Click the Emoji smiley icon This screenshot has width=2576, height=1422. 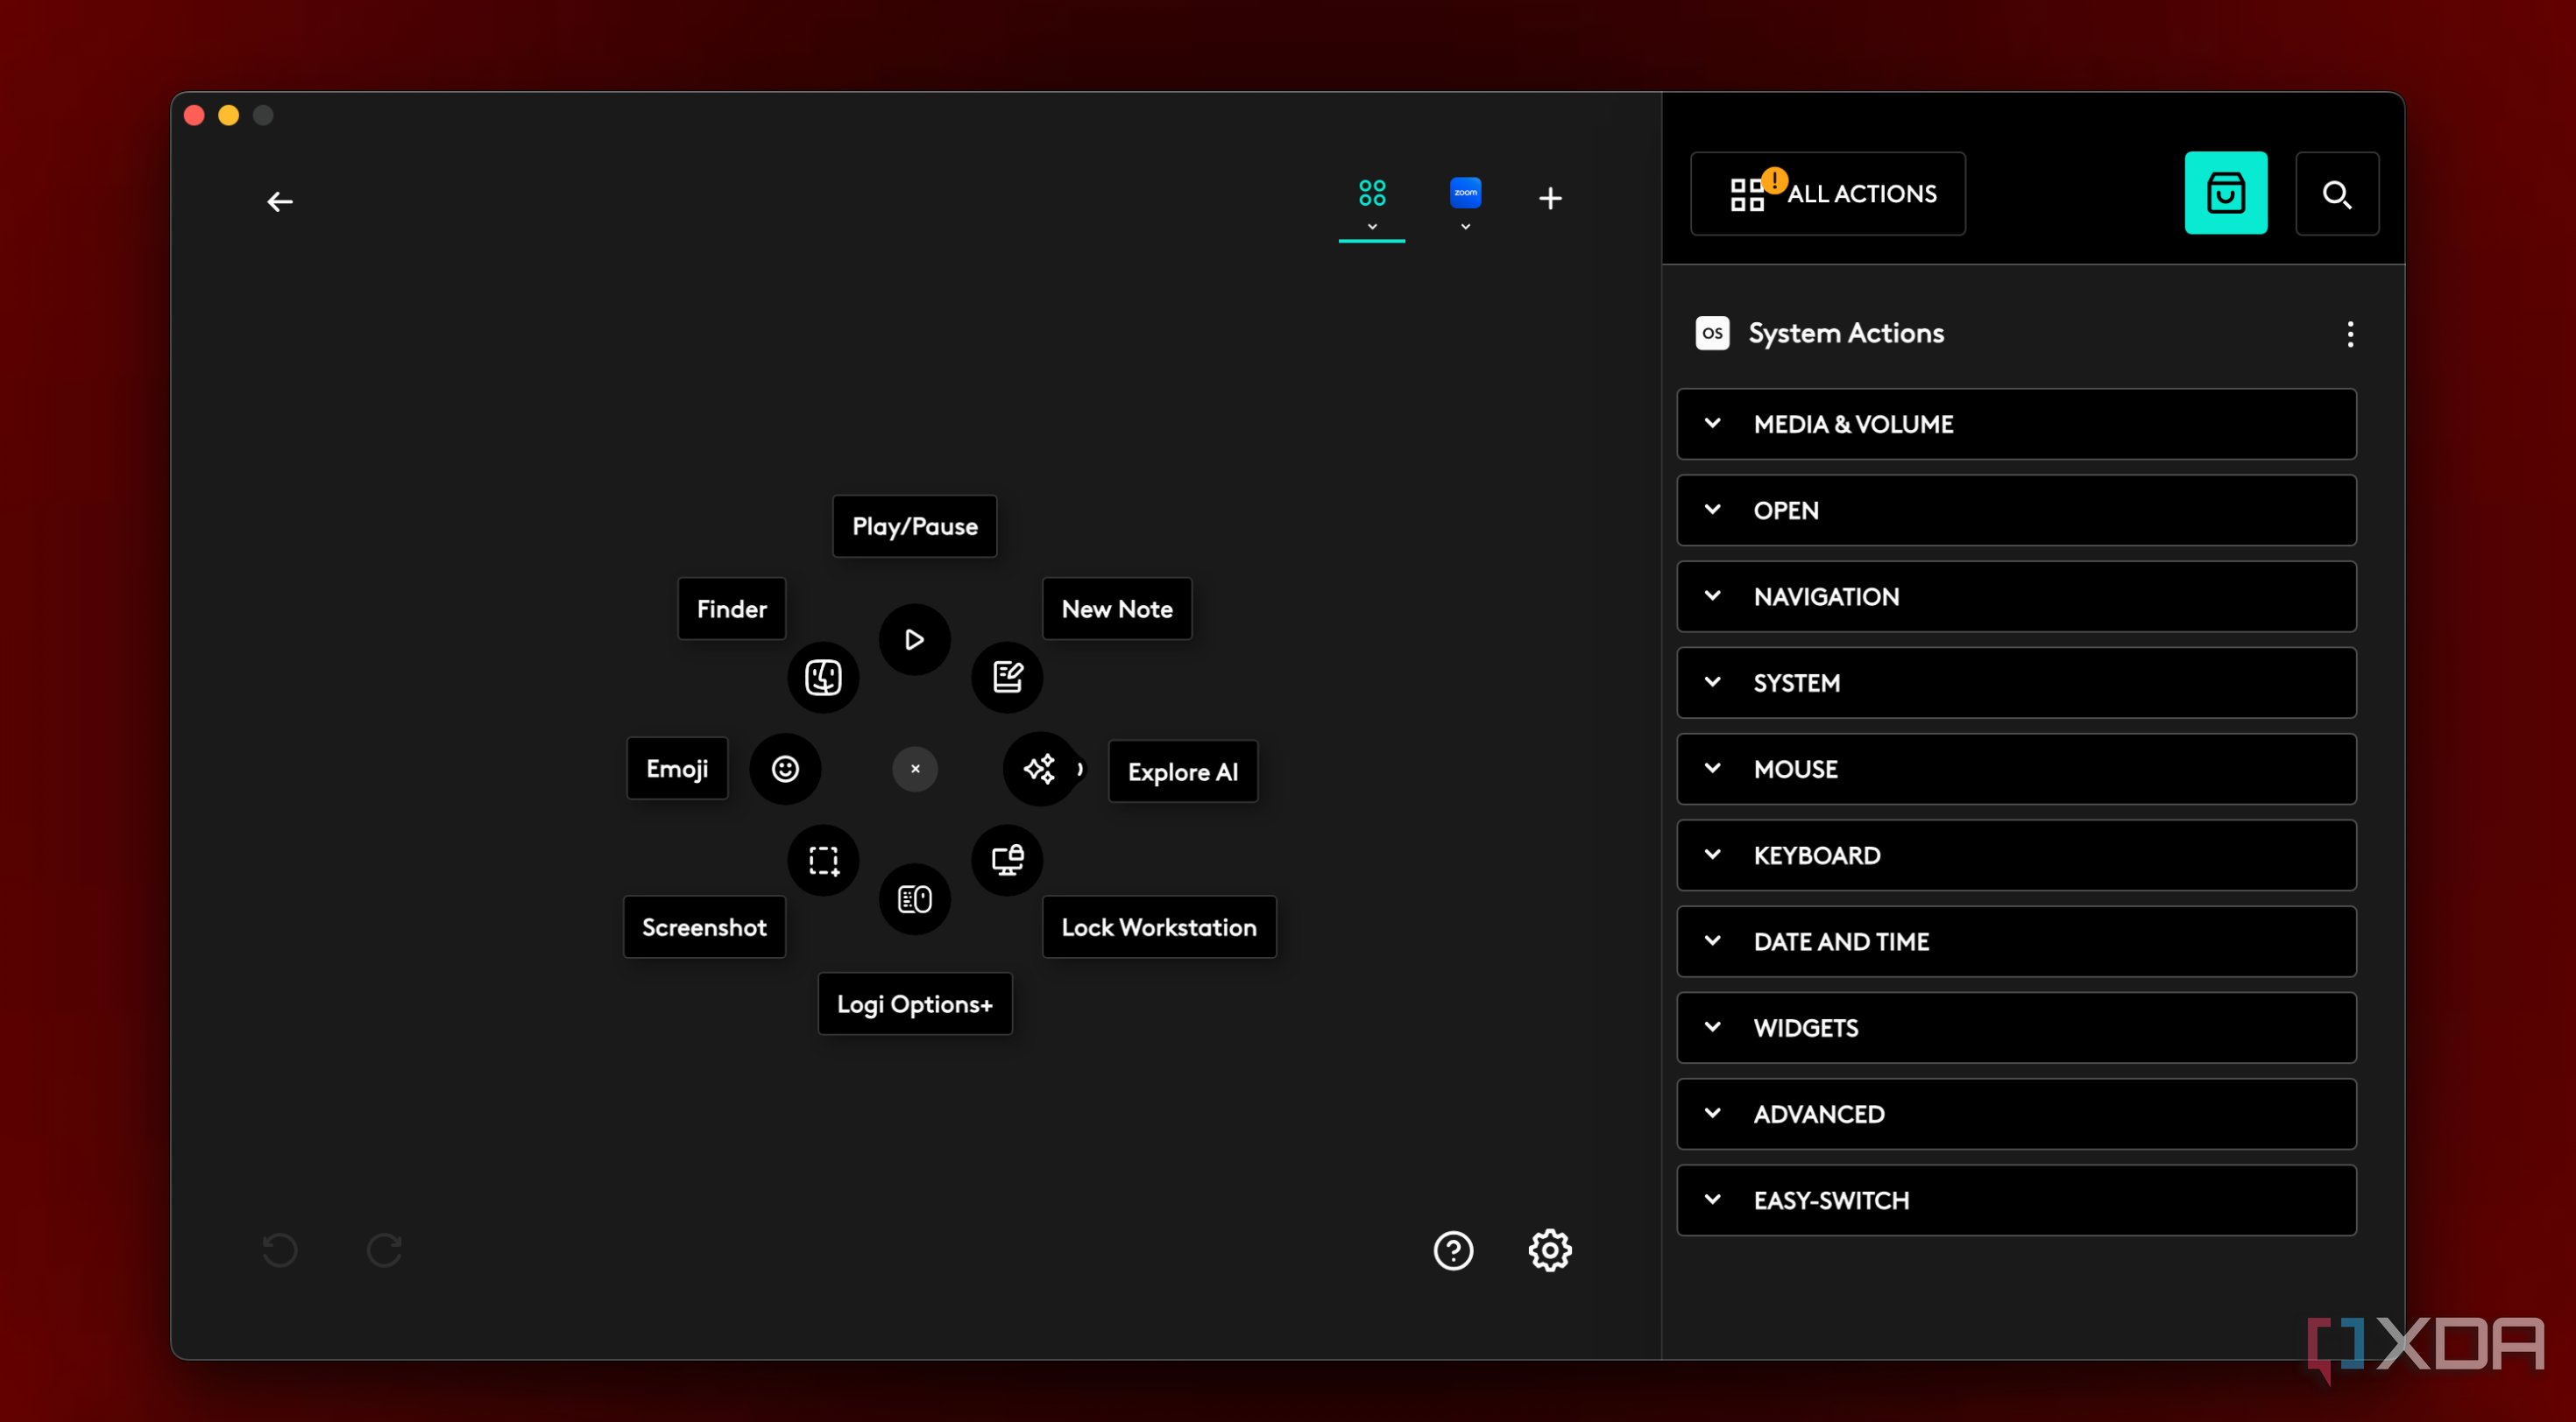click(785, 769)
